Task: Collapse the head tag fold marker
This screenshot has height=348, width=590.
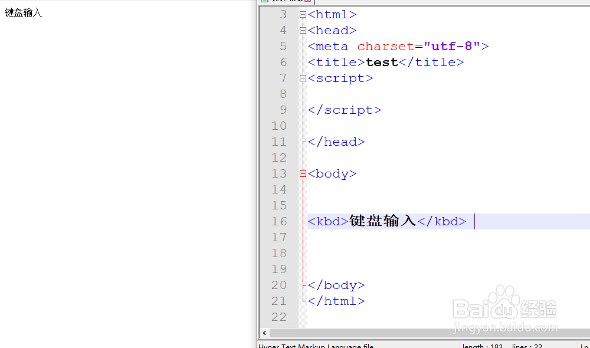Action: (x=303, y=31)
